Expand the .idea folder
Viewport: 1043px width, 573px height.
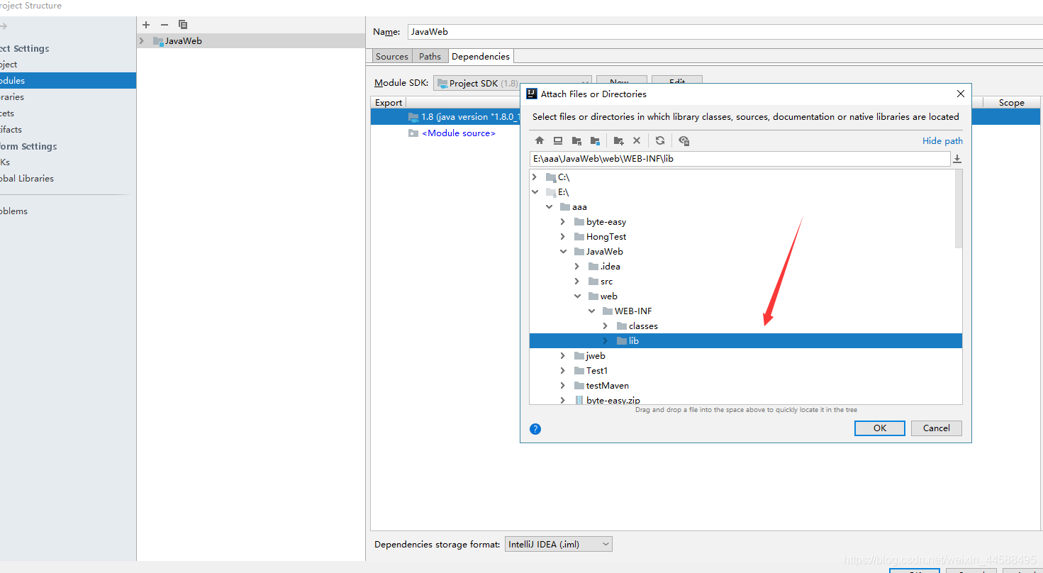(577, 267)
